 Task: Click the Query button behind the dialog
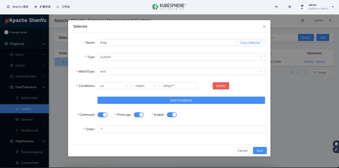coord(306,37)
